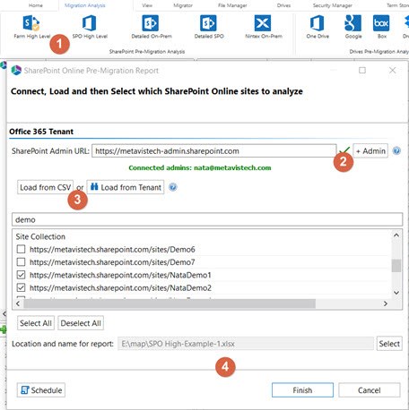Click the site filter field containing demo
The height and width of the screenshot is (410, 409).
[x=207, y=219]
